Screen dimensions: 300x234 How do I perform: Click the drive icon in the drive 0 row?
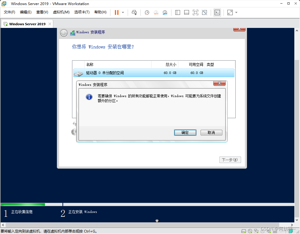pyautogui.click(x=79, y=74)
